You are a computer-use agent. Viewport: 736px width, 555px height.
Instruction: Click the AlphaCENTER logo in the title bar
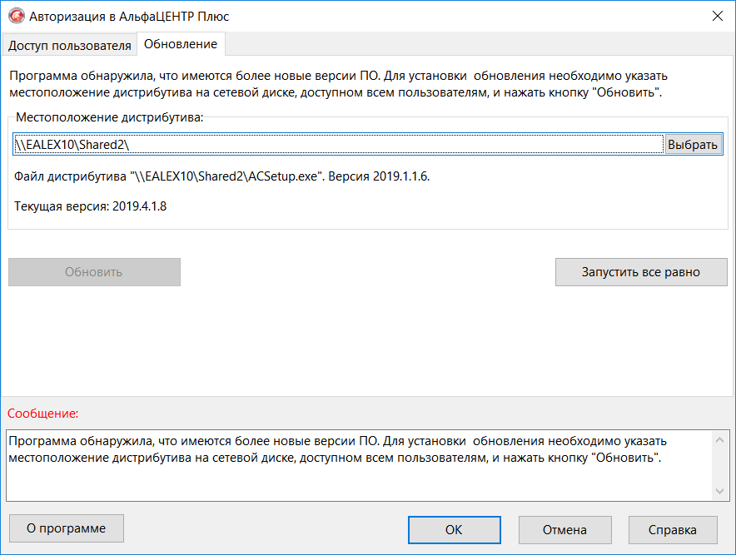[x=16, y=15]
